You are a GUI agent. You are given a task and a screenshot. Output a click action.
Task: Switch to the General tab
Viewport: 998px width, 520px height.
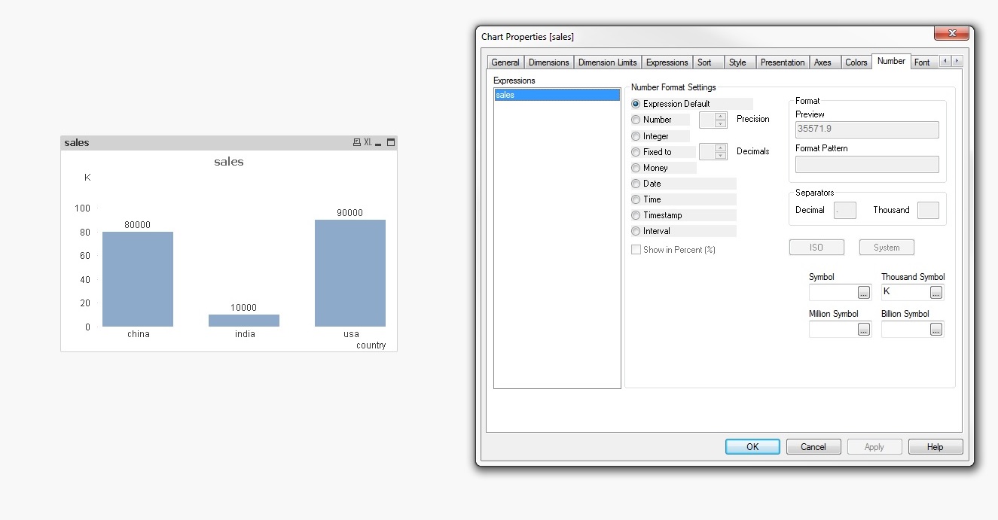coord(505,62)
